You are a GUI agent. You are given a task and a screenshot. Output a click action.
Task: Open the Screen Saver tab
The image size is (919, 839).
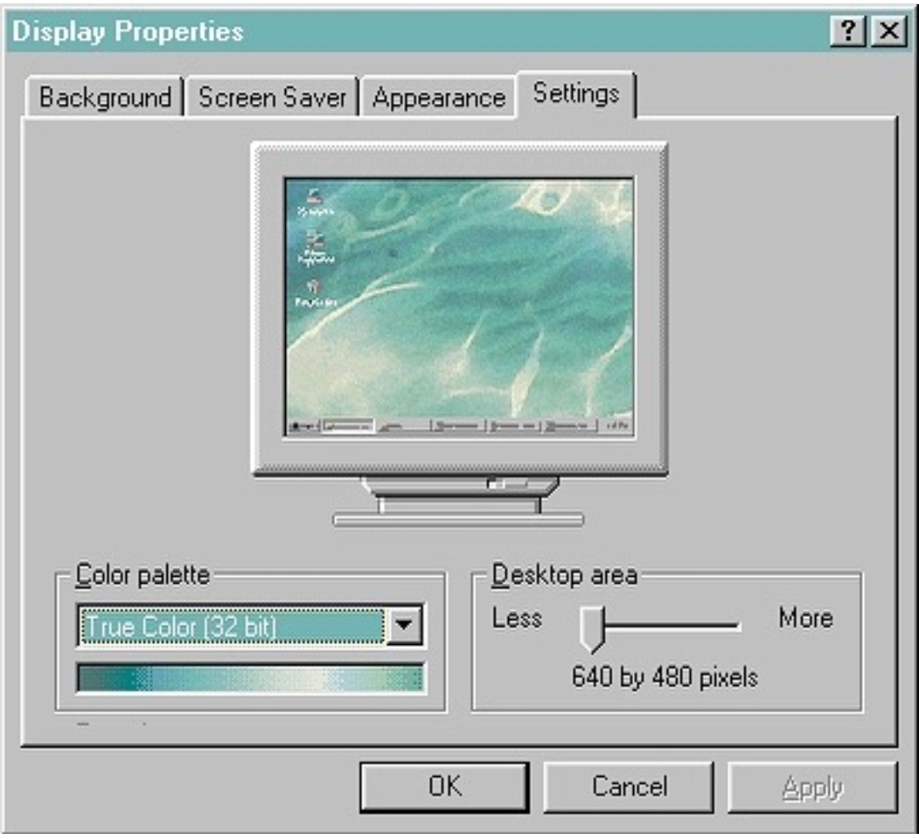tap(272, 97)
